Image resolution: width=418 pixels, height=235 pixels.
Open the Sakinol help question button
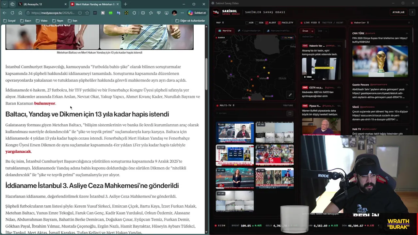(x=412, y=12)
